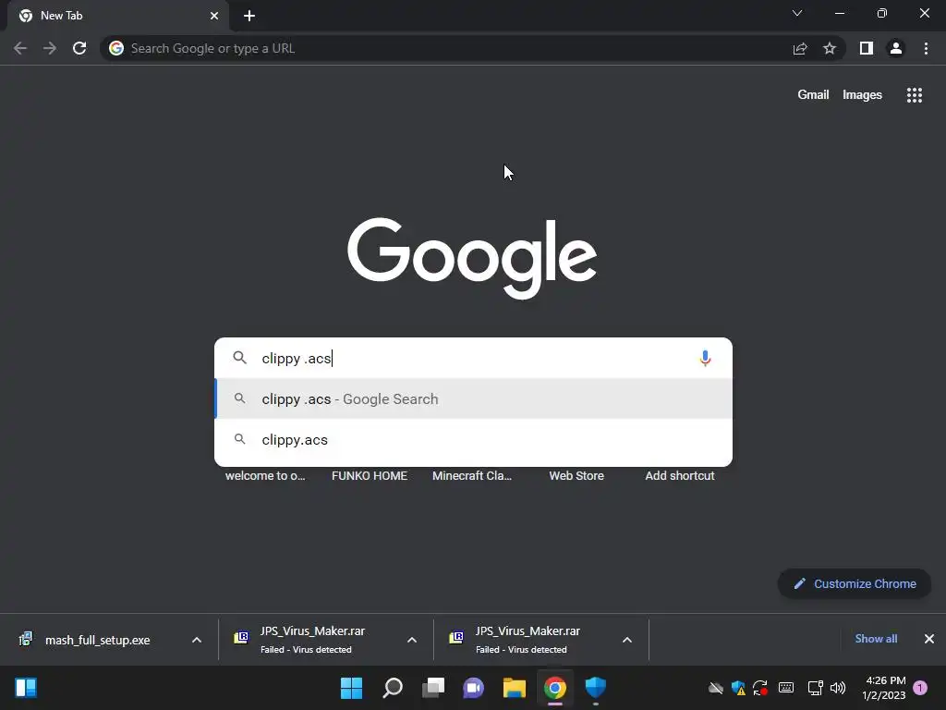Select the New Tab browser tab
Screen dimensions: 946x710
coord(117,16)
